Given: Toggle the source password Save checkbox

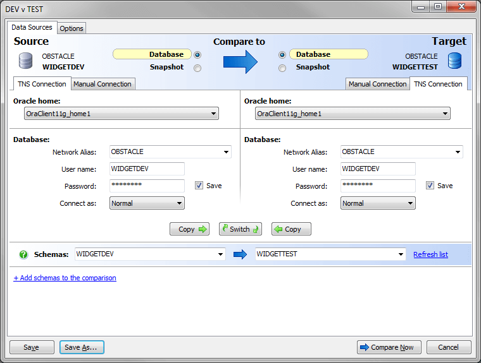Looking at the screenshot, I should click(x=199, y=186).
